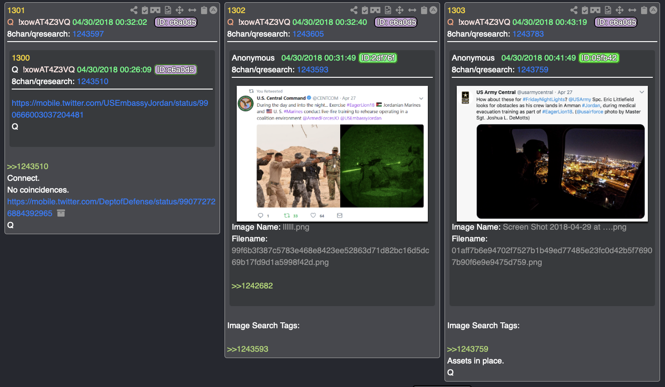
Task: Click the clipboard copy icon on post 1303
Action: (x=644, y=10)
